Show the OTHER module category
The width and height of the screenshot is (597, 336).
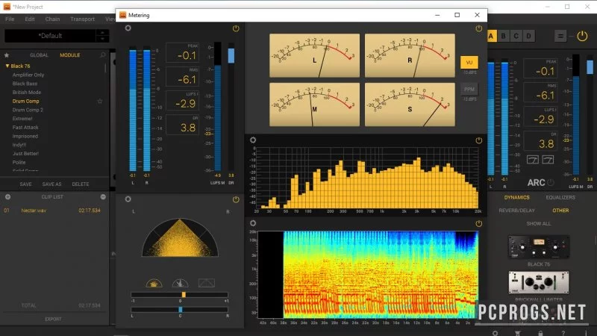pos(560,211)
